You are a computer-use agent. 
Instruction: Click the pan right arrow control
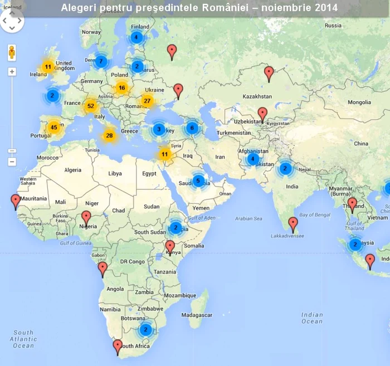(x=19, y=21)
